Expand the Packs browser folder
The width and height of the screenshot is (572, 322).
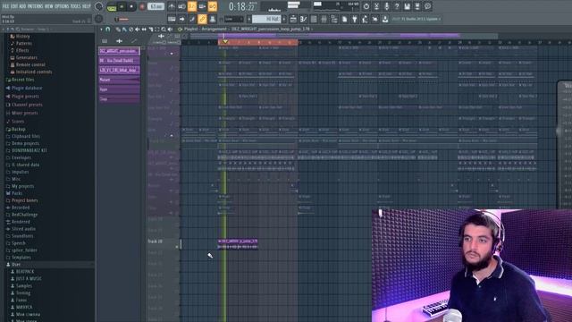[17, 193]
